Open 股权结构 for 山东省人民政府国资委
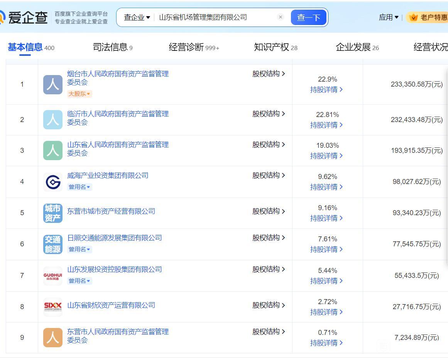The height and width of the screenshot is (358, 448). click(267, 144)
